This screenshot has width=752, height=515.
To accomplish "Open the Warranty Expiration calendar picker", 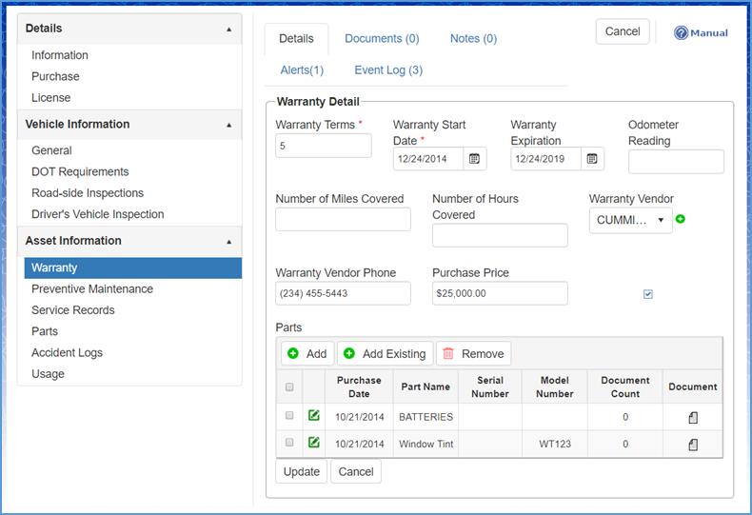I will [592, 158].
